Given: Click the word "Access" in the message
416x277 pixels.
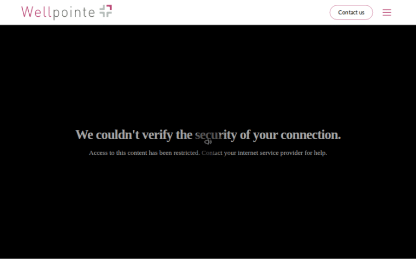Looking at the screenshot, I should click(x=98, y=153).
